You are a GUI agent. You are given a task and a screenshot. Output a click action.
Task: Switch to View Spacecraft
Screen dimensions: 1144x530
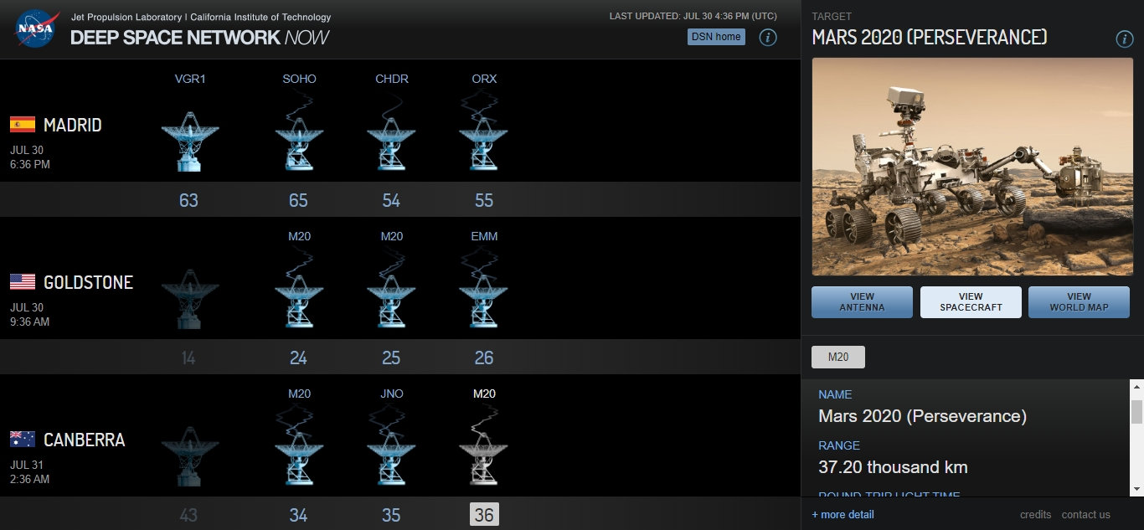click(x=971, y=302)
